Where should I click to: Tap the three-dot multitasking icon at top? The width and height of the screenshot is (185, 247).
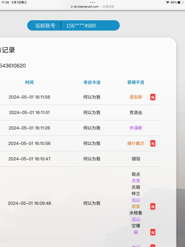(x=92, y=2)
